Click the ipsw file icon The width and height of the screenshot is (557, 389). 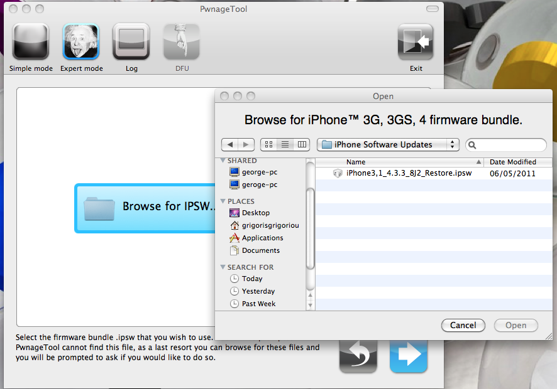pyautogui.click(x=338, y=173)
